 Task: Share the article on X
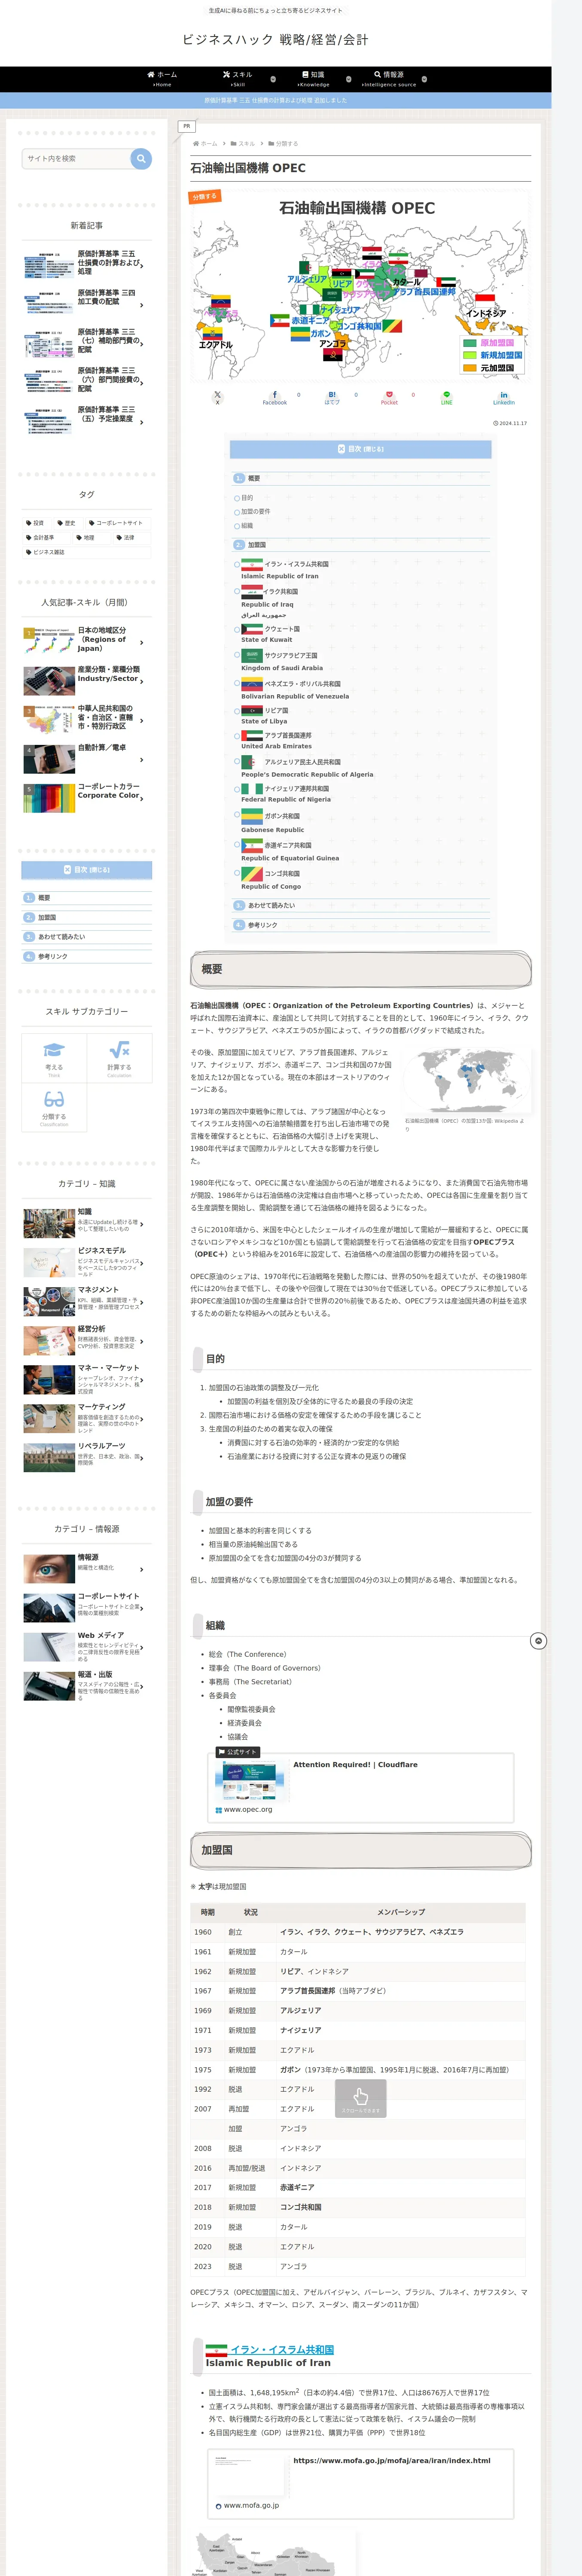pos(217,397)
